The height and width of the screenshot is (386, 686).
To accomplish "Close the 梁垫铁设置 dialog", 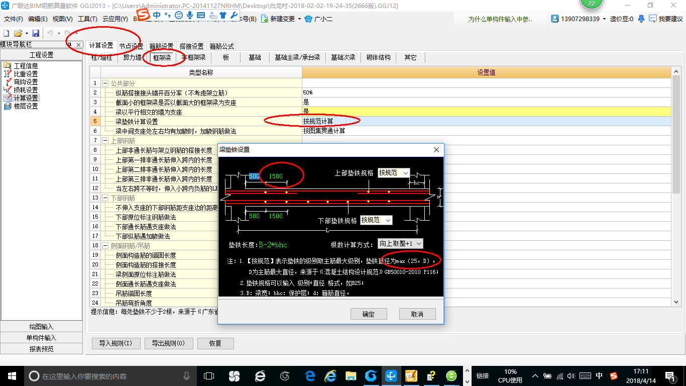I will click(436, 150).
